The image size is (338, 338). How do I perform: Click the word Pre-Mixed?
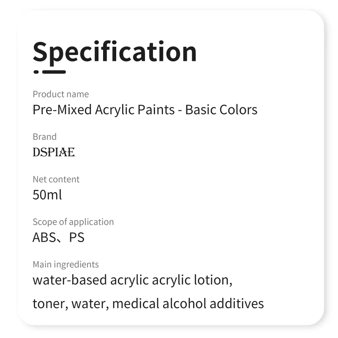[x=62, y=110]
